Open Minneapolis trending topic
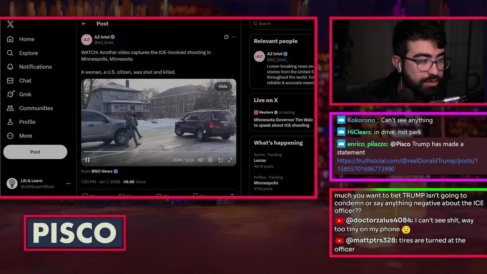This screenshot has width=487, height=274. pos(266,183)
